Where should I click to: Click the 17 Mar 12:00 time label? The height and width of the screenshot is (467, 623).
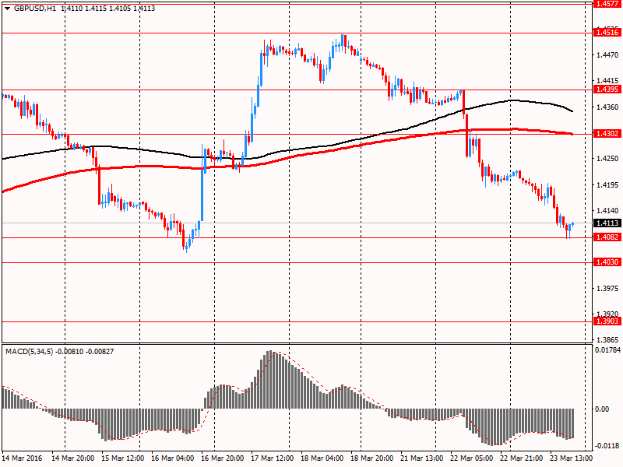pos(272,458)
